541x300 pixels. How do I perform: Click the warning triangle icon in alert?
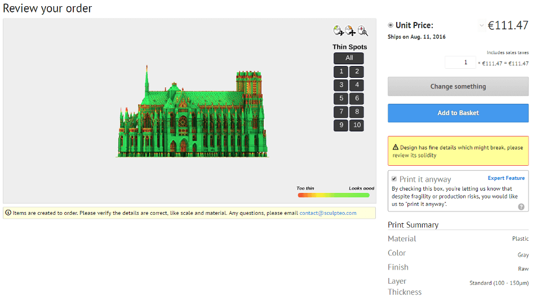(x=396, y=147)
